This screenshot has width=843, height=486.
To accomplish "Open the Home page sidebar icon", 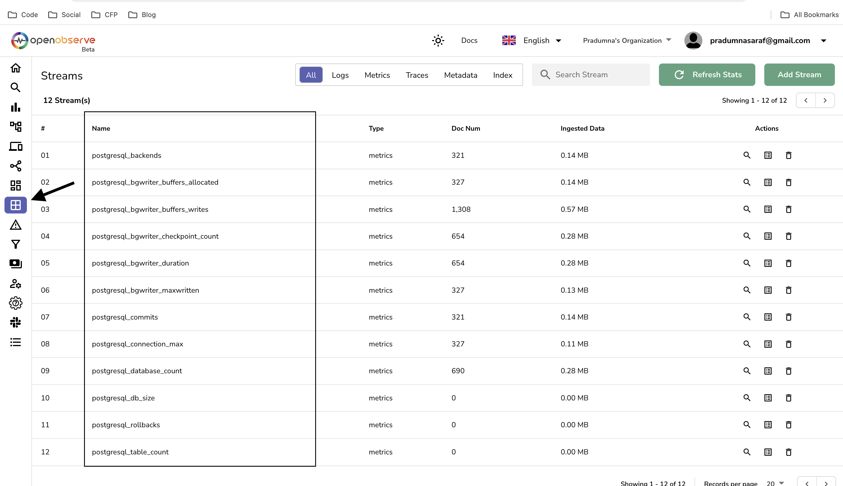I will point(15,68).
